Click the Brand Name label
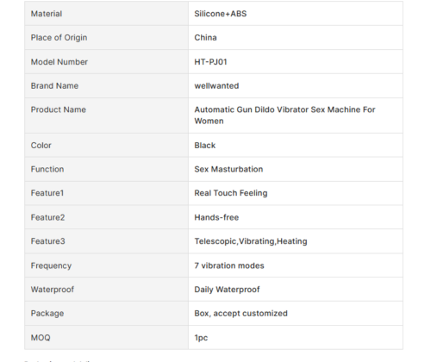 tap(54, 85)
